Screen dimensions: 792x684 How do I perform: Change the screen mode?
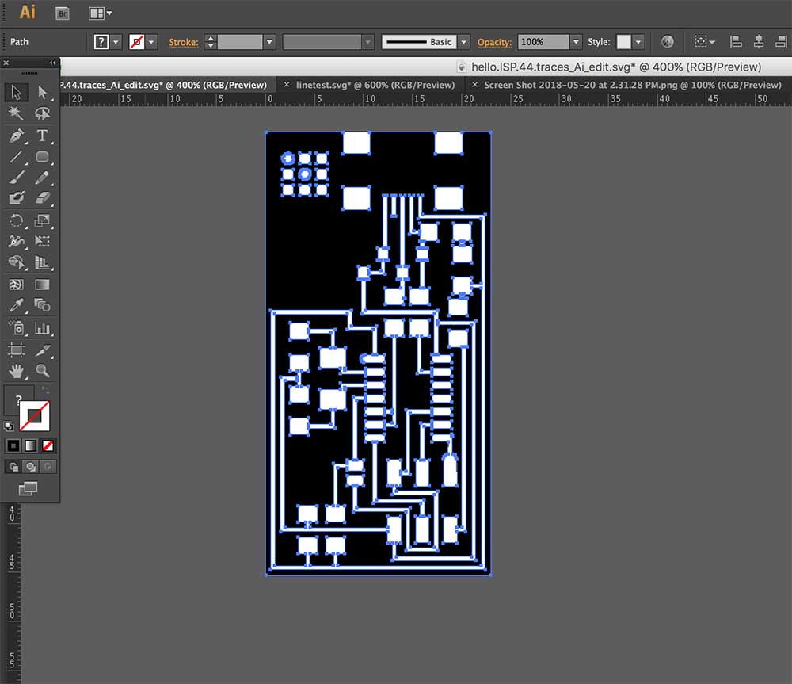coord(29,488)
